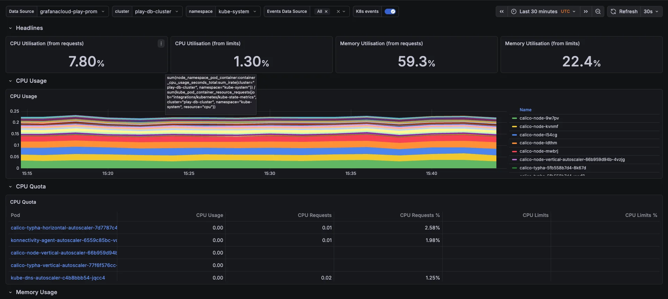Shift time range forward with double-right arrows
668x299 pixels.
(586, 11)
